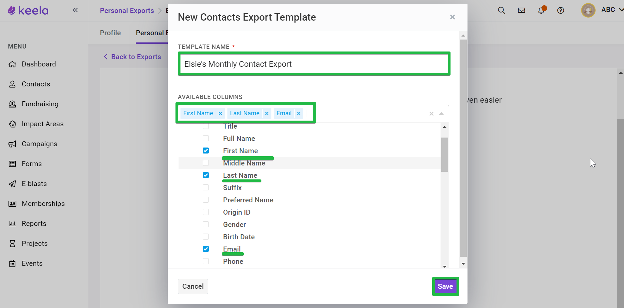Click the column list scrollbar thumb
The height and width of the screenshot is (308, 624).
445,154
